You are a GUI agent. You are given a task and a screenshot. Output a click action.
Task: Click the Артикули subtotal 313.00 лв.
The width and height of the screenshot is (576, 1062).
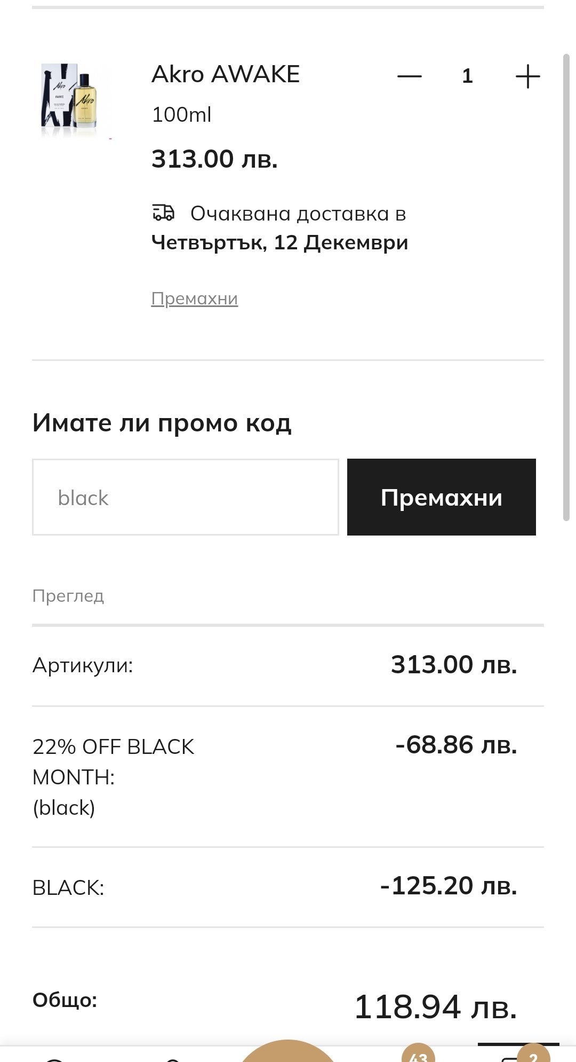(x=454, y=665)
